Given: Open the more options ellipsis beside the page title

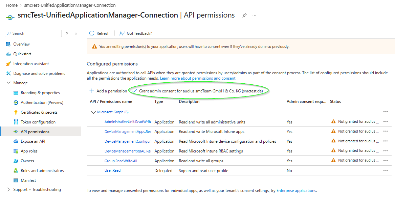Looking at the screenshot, I should (x=255, y=15).
